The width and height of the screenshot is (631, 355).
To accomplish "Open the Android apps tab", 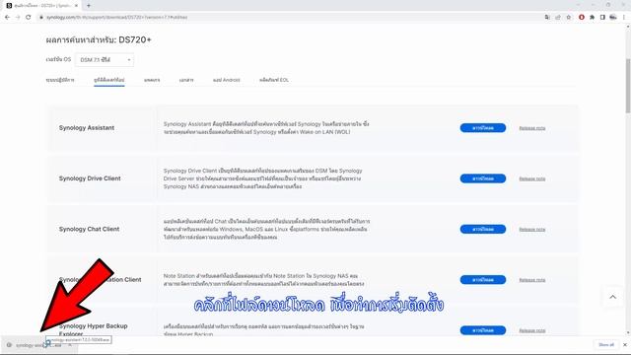I will click(x=226, y=80).
